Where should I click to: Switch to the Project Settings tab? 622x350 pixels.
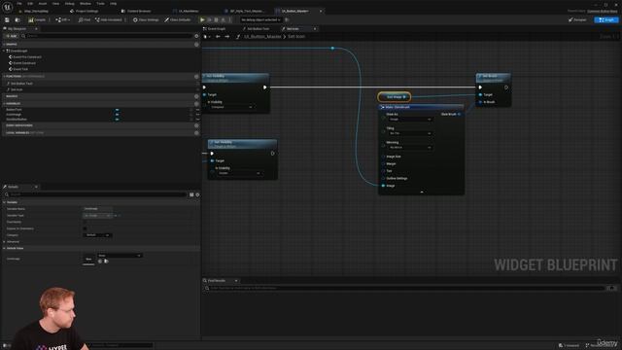tap(85, 11)
